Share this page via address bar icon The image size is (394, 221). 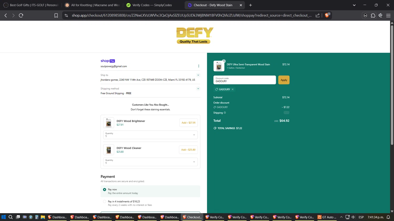(318, 15)
